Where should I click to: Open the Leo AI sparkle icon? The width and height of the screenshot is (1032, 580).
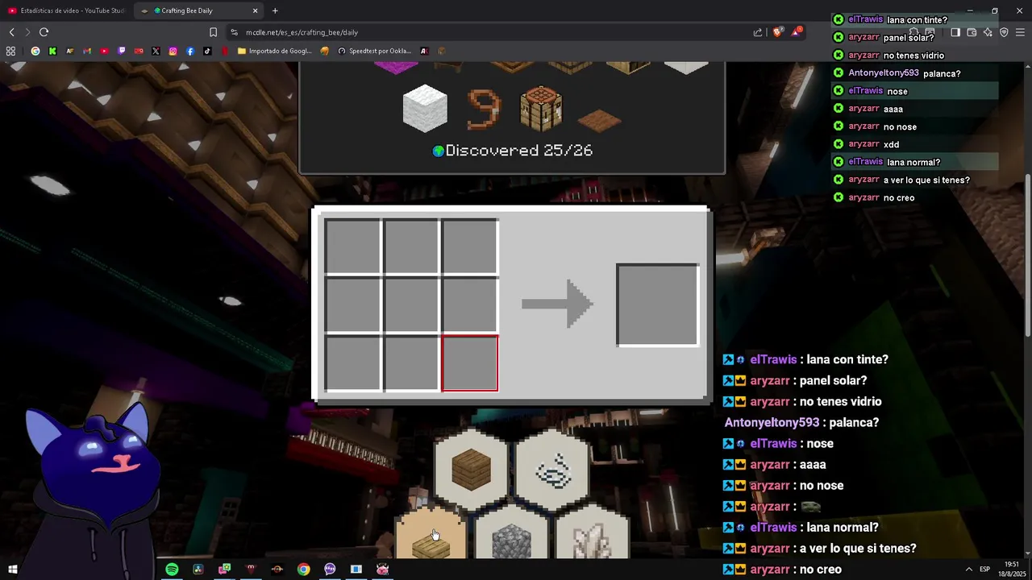tap(988, 32)
